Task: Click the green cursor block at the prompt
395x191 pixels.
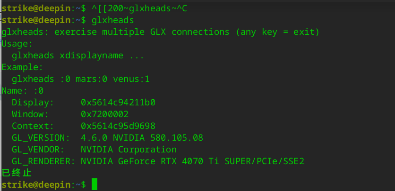Action: [94, 184]
